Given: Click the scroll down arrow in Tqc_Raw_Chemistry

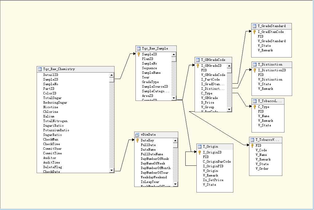Looking at the screenshot, I should coord(111,170).
